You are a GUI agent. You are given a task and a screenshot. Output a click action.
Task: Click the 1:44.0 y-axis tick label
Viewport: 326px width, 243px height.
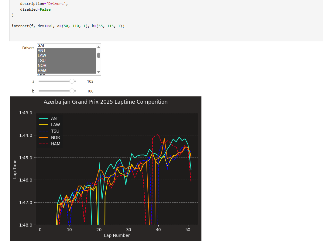26,135
